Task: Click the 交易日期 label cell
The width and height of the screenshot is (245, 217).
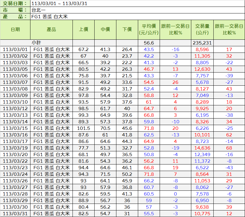Action: (15, 4)
